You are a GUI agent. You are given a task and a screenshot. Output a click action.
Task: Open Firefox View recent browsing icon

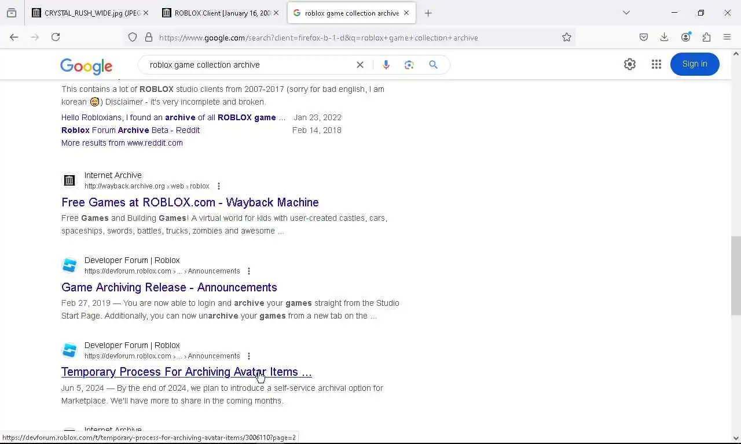12,13
